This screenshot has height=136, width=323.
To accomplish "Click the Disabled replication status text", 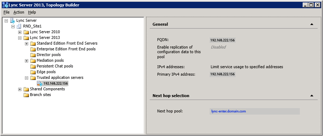I will (218, 47).
